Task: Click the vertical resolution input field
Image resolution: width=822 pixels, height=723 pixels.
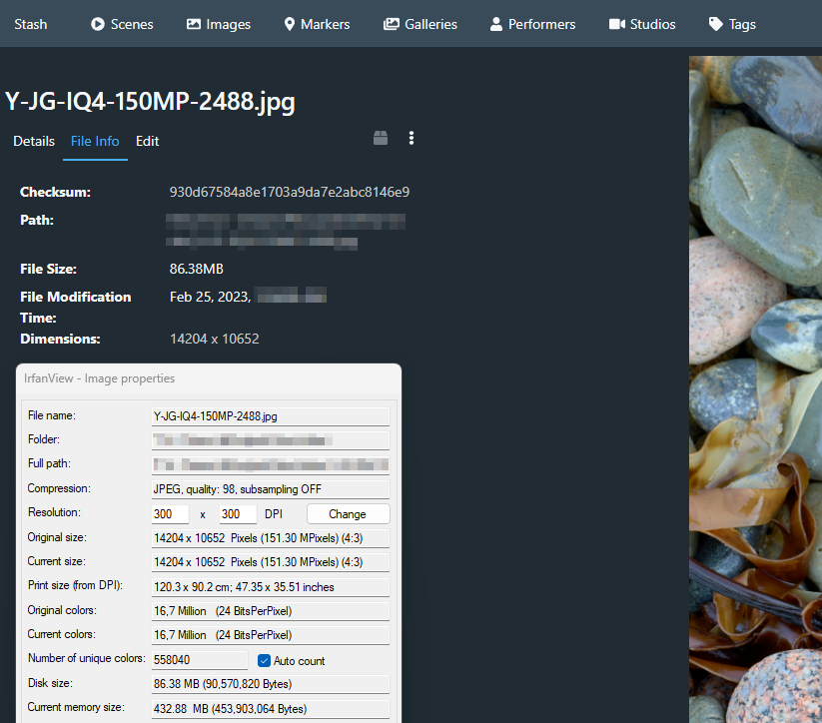Action: [x=237, y=513]
